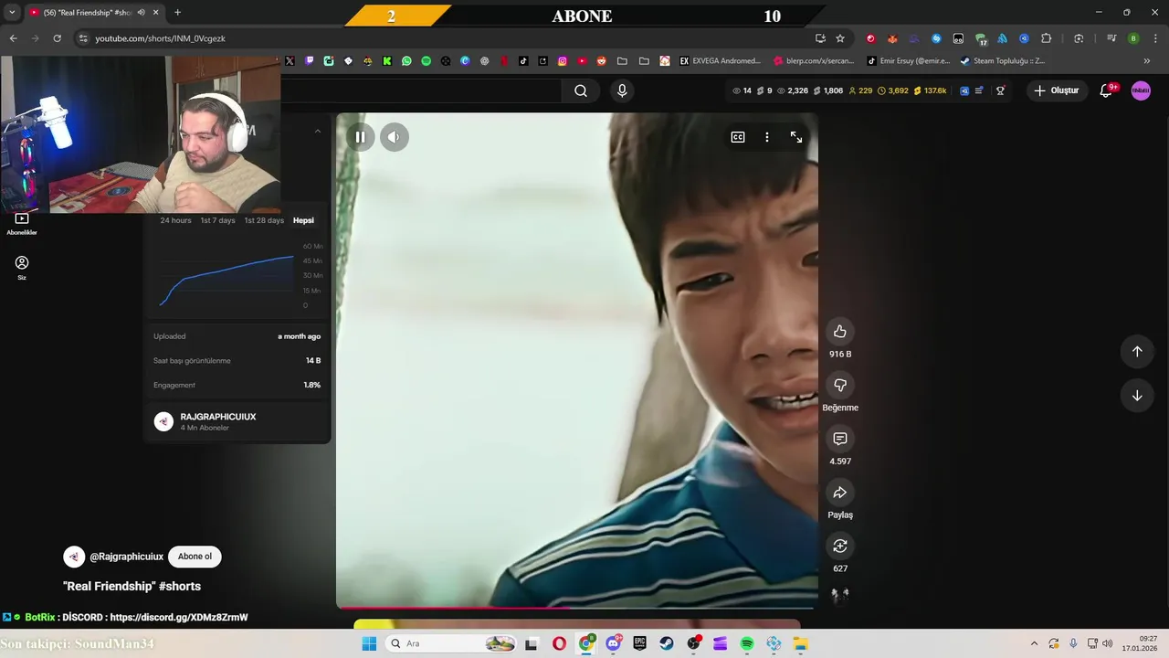Reload the page
Image resolution: width=1169 pixels, height=658 pixels.
[x=57, y=38]
